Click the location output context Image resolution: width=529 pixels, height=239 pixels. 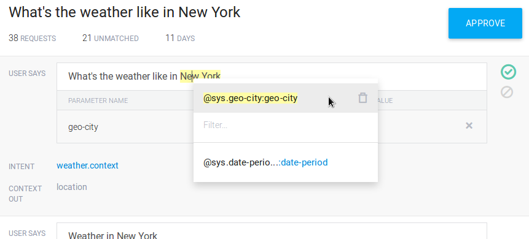(71, 187)
